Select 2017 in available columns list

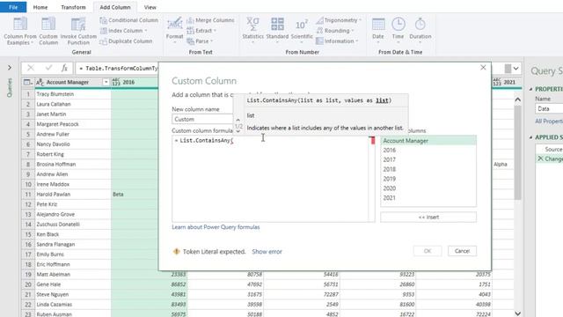(x=428, y=159)
